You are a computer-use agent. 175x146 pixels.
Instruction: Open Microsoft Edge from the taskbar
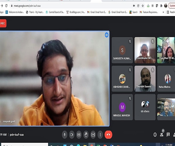click(78, 145)
